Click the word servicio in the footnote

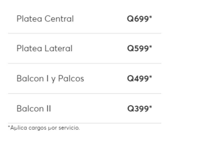tap(69, 128)
